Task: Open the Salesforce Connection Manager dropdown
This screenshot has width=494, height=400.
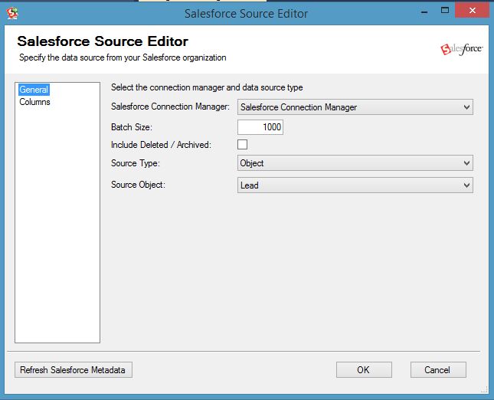Action: pyautogui.click(x=355, y=107)
